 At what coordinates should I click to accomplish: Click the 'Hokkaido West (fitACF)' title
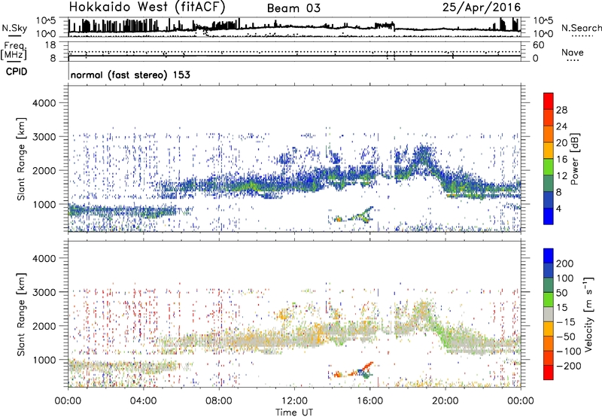(147, 7)
